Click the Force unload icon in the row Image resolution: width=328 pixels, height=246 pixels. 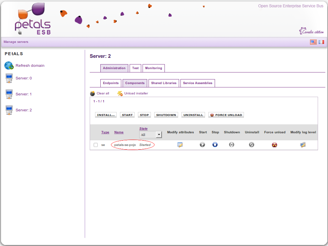[x=274, y=145]
